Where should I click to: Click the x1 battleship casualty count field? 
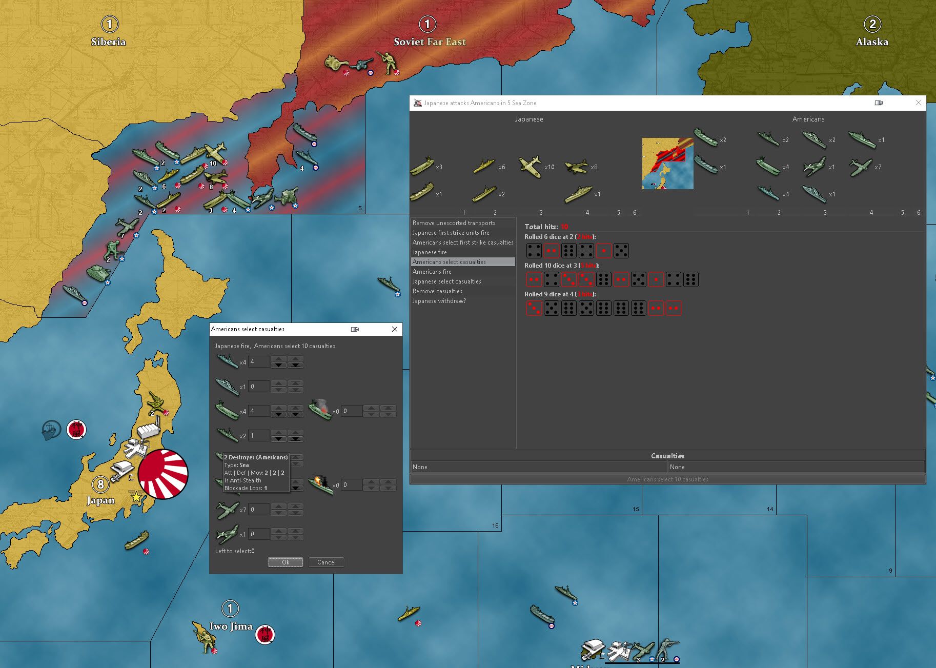tap(259, 387)
